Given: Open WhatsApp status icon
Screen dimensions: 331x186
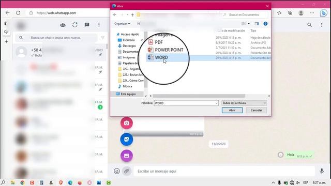Looking at the screenshot, I should 75,25.
